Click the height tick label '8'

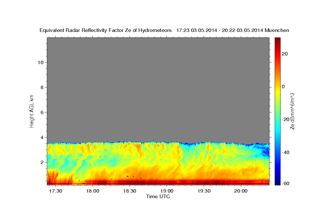(x=42, y=87)
